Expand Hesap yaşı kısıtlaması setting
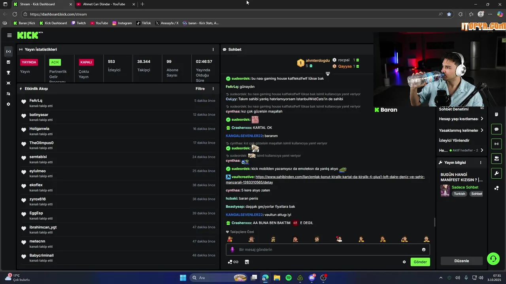The width and height of the screenshot is (506, 284). 461,119
